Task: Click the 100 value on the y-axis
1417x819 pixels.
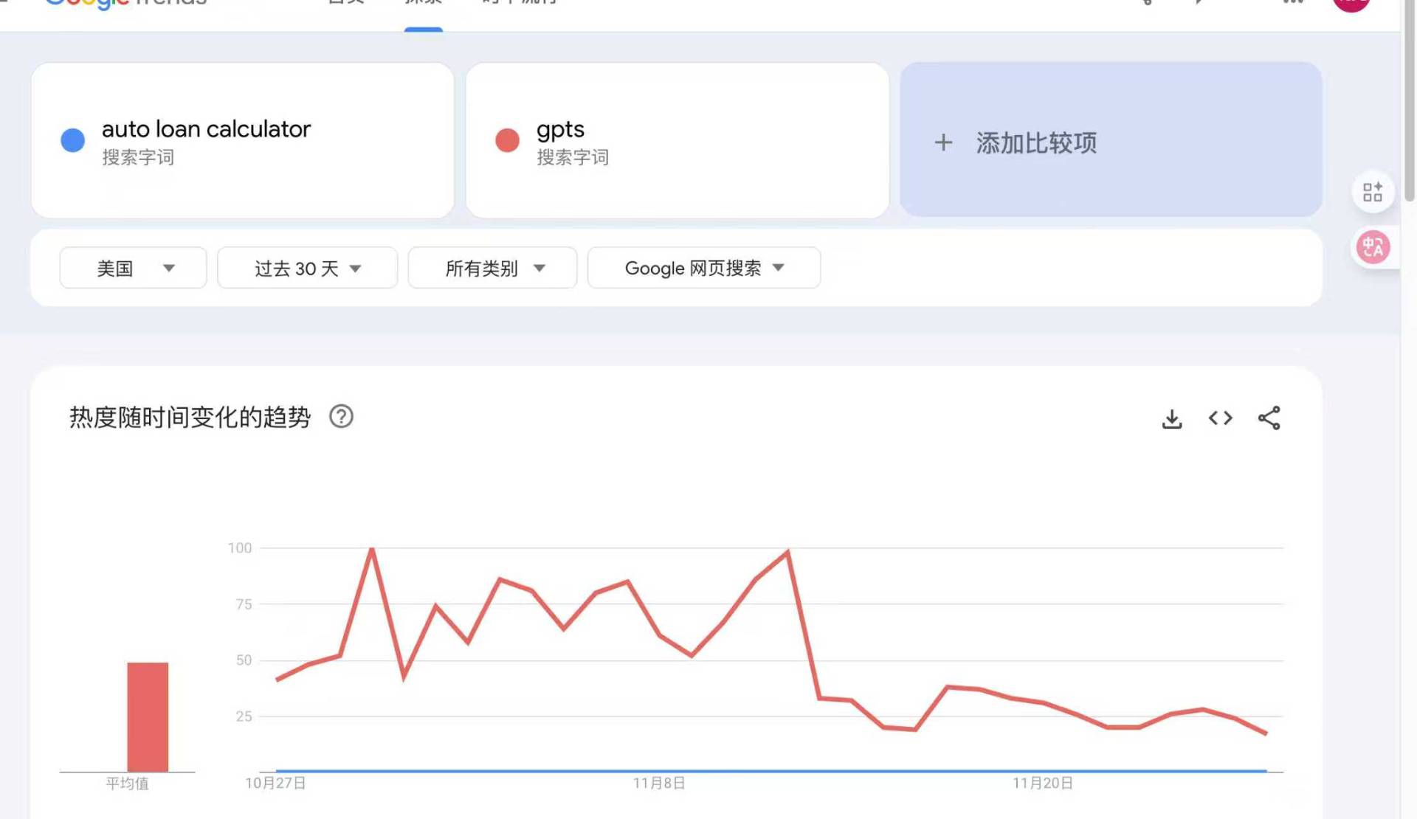Action: [240, 548]
